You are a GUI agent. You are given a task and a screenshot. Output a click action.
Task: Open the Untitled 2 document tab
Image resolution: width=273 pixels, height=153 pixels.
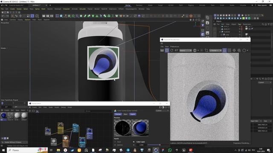click(37, 6)
